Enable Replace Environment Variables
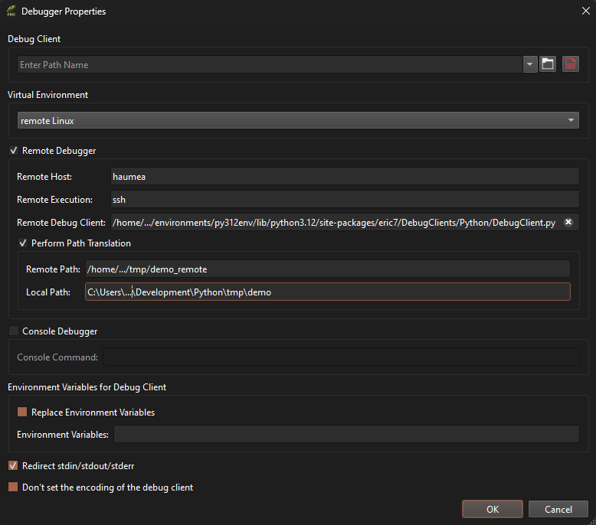596x525 pixels. click(22, 412)
